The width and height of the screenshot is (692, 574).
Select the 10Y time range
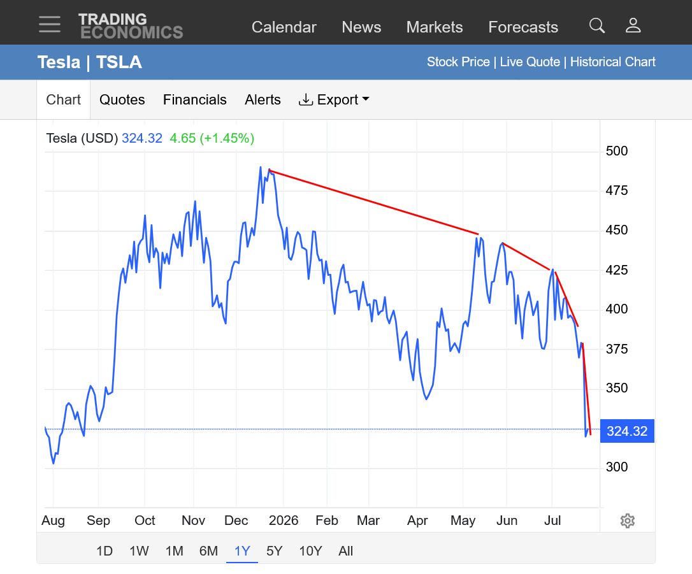tap(310, 551)
